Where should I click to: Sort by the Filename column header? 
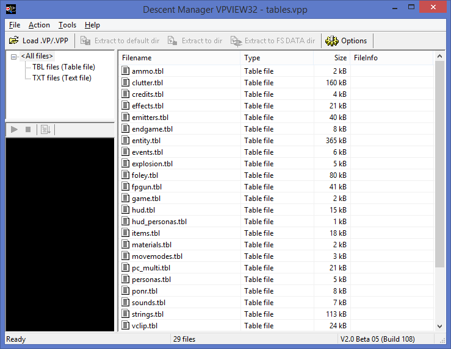tap(180, 58)
